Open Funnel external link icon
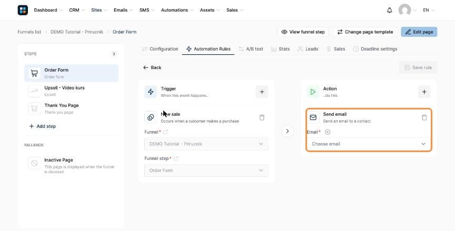The image size is (455, 231). pyautogui.click(x=165, y=132)
